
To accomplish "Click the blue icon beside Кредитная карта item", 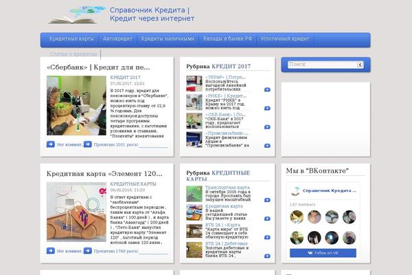I will click(x=267, y=219).
